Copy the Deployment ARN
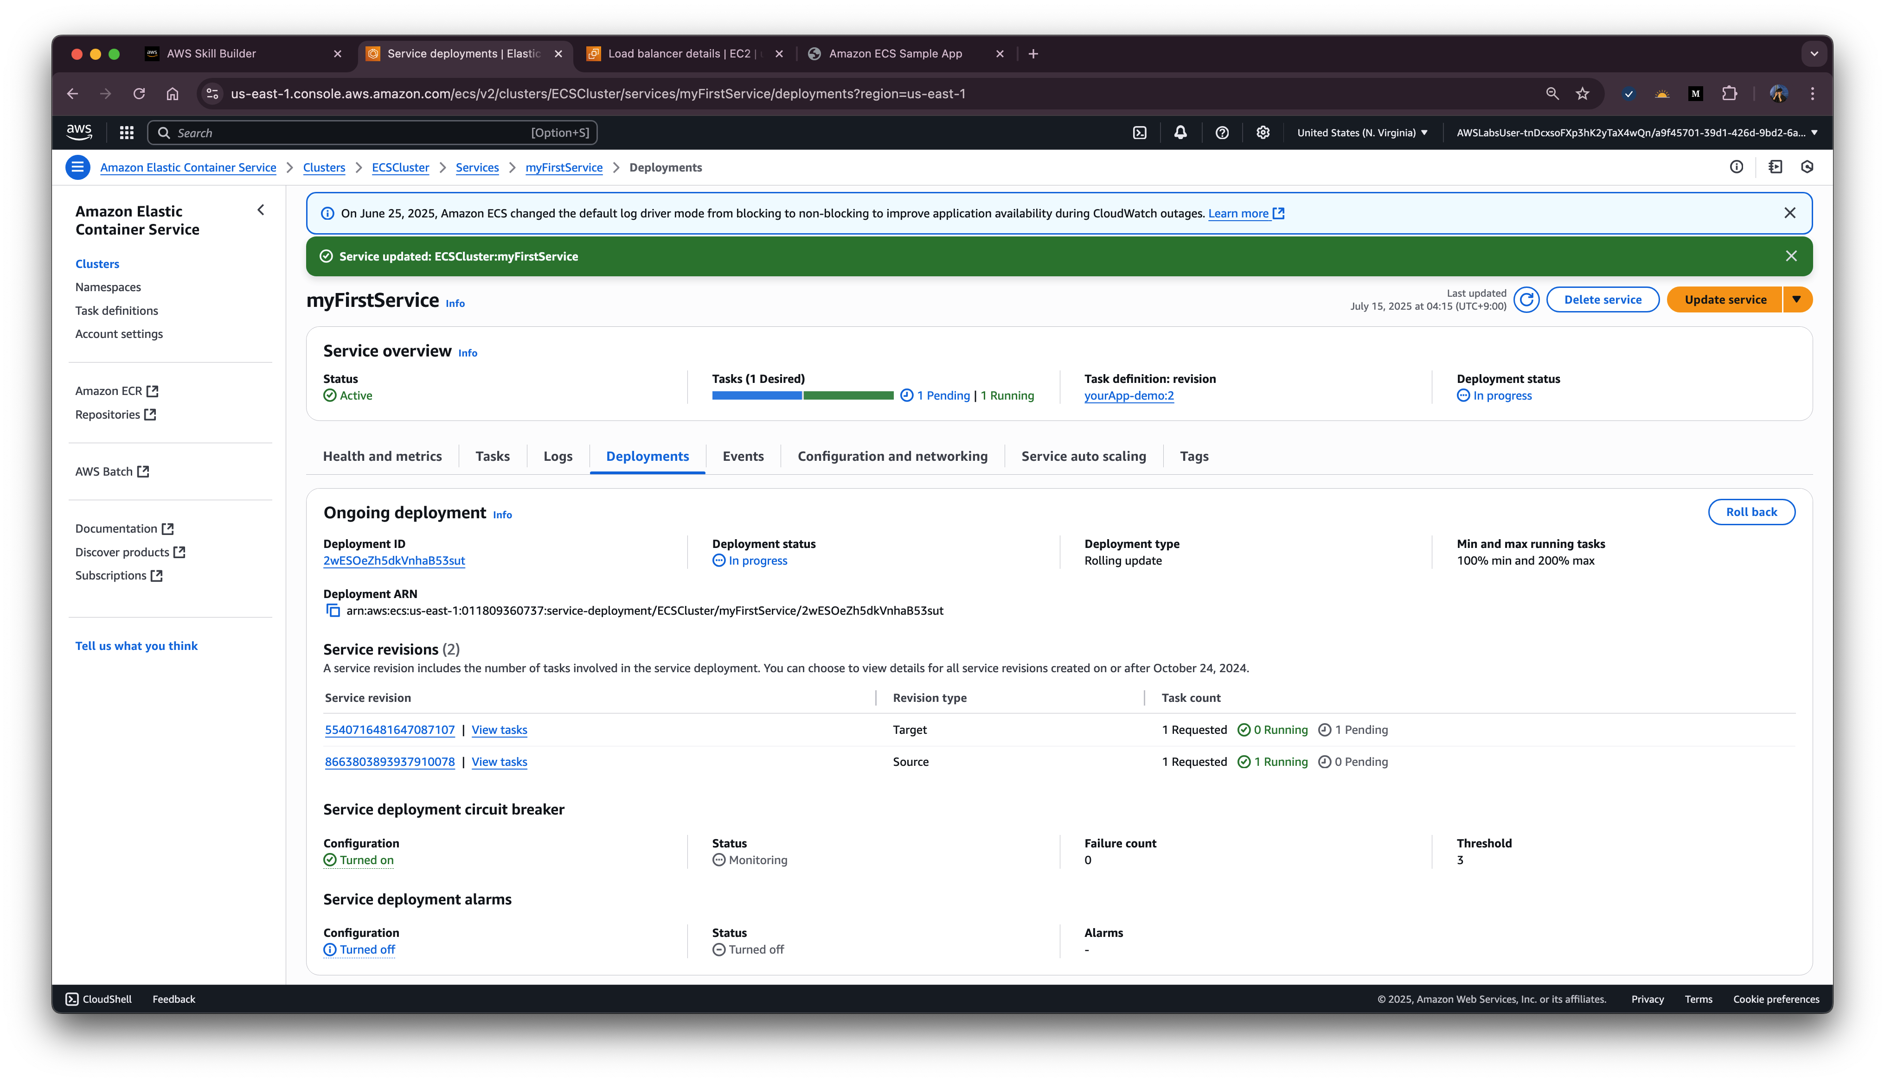The image size is (1885, 1082). (333, 611)
